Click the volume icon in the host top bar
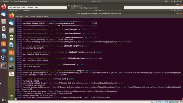This screenshot has width=183, height=103. pyautogui.click(x=175, y=1)
